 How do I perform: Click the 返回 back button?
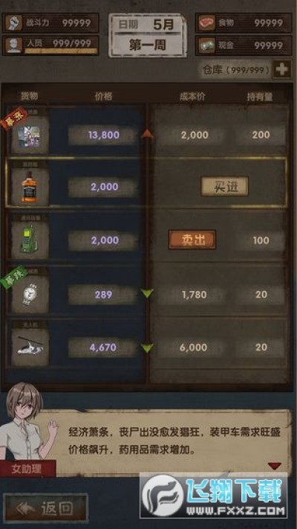[46, 508]
